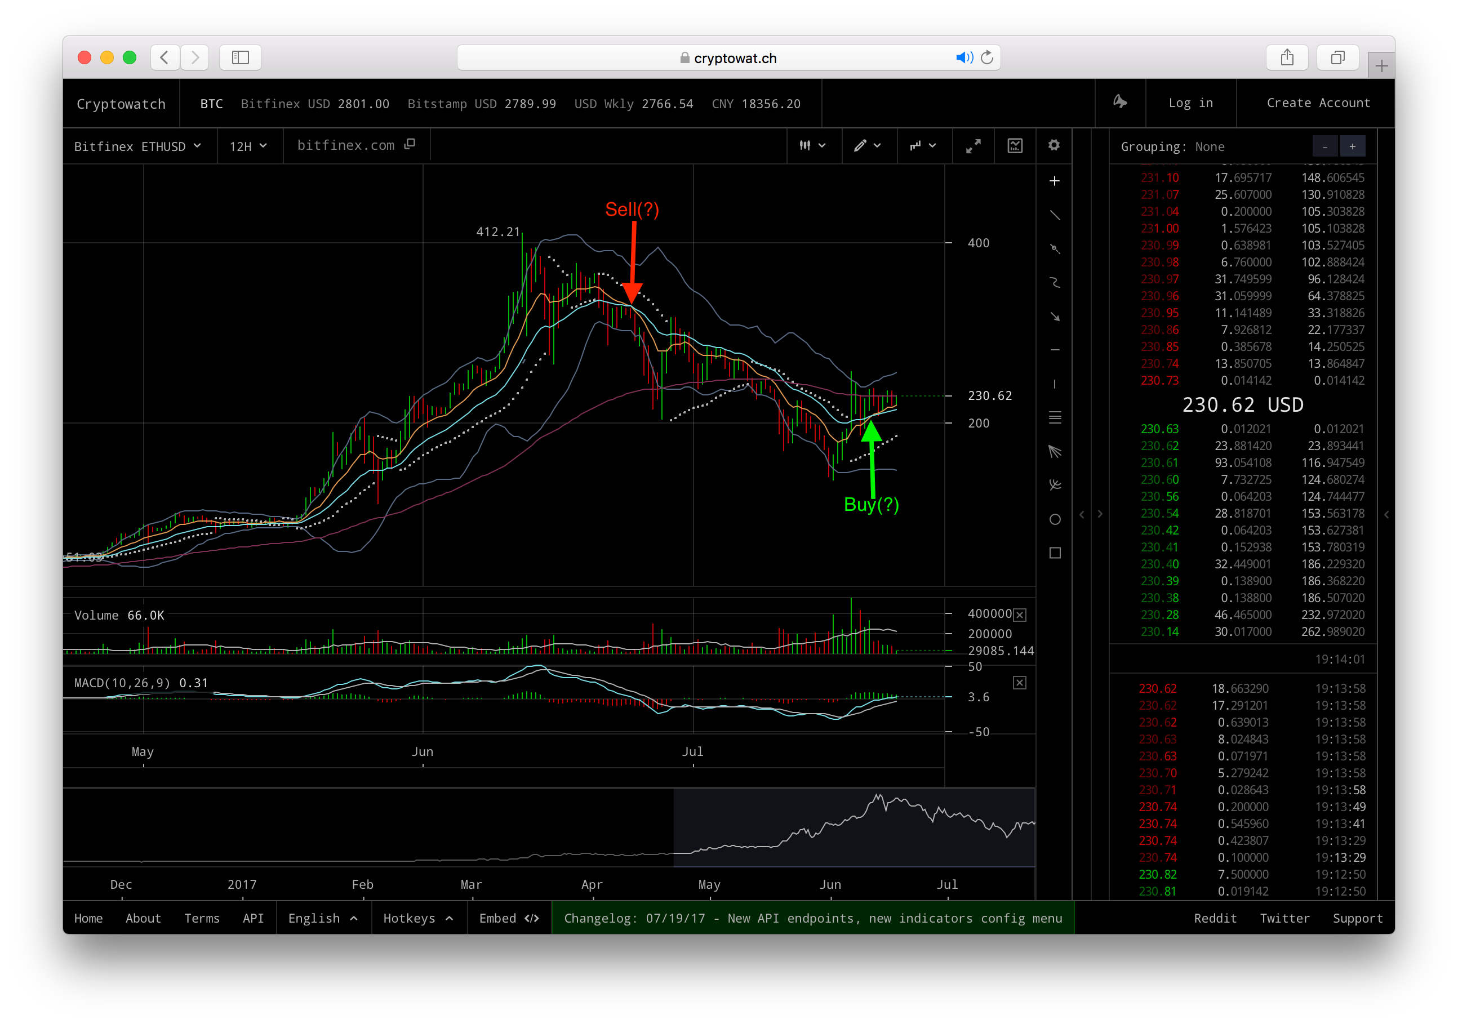Select the Fibonacci retracement lines tool

1054,418
